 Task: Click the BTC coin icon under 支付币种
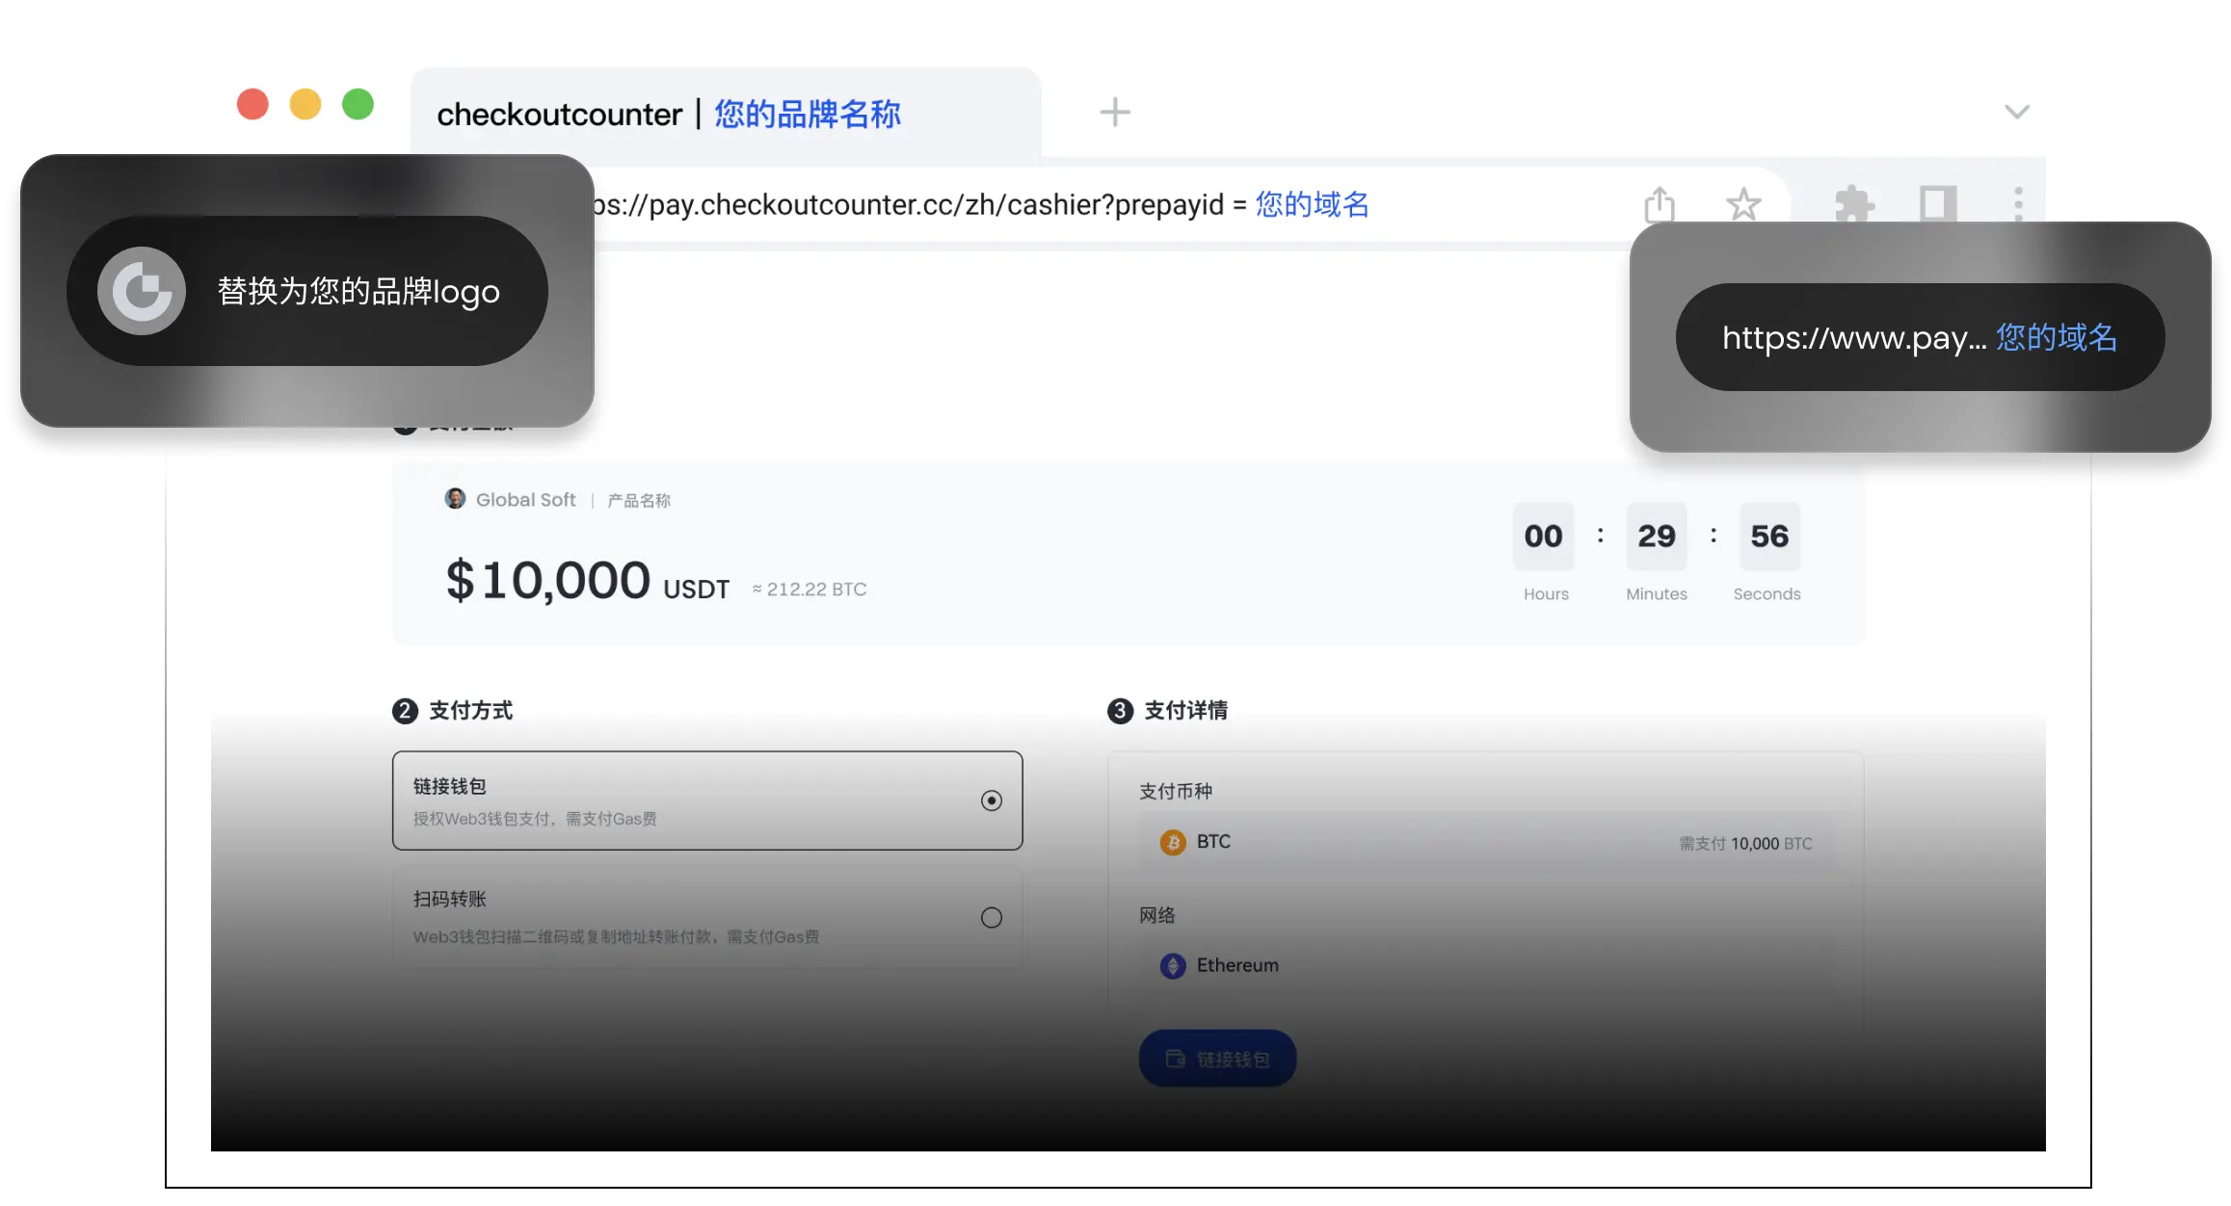(x=1174, y=842)
